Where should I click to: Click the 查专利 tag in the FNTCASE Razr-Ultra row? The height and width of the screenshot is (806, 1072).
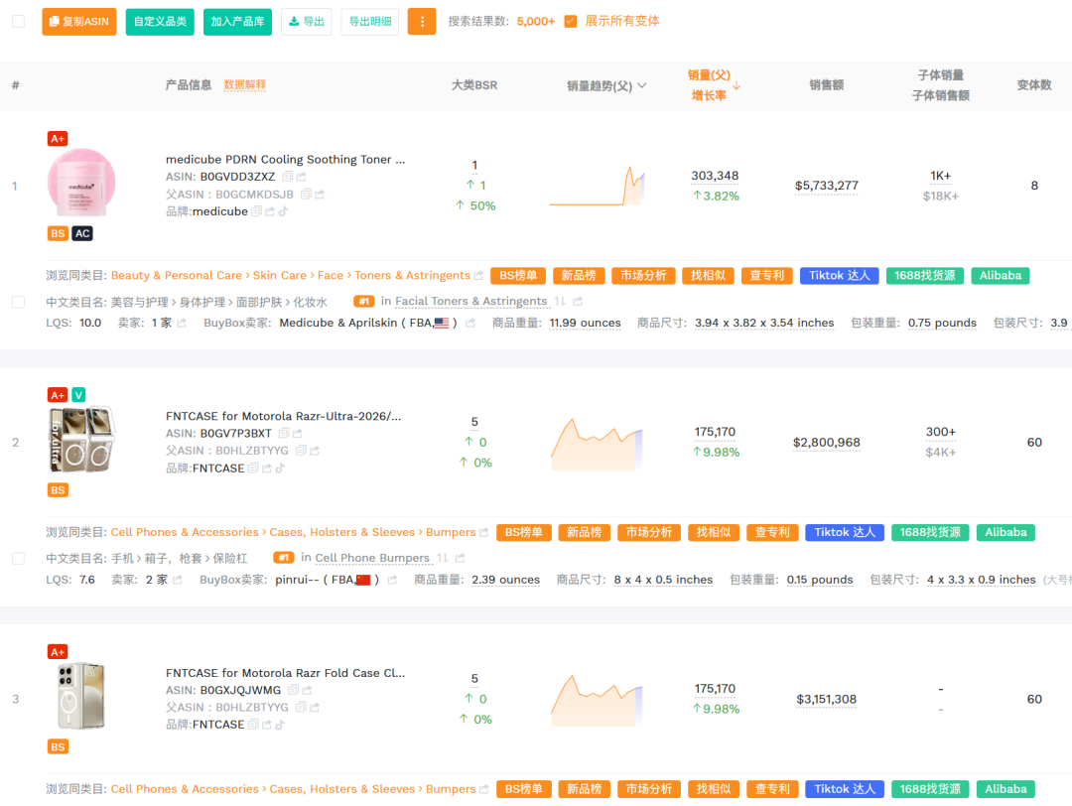[x=772, y=533]
